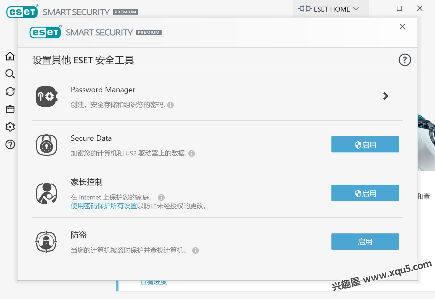Click the parental control family icon

(x=46, y=193)
